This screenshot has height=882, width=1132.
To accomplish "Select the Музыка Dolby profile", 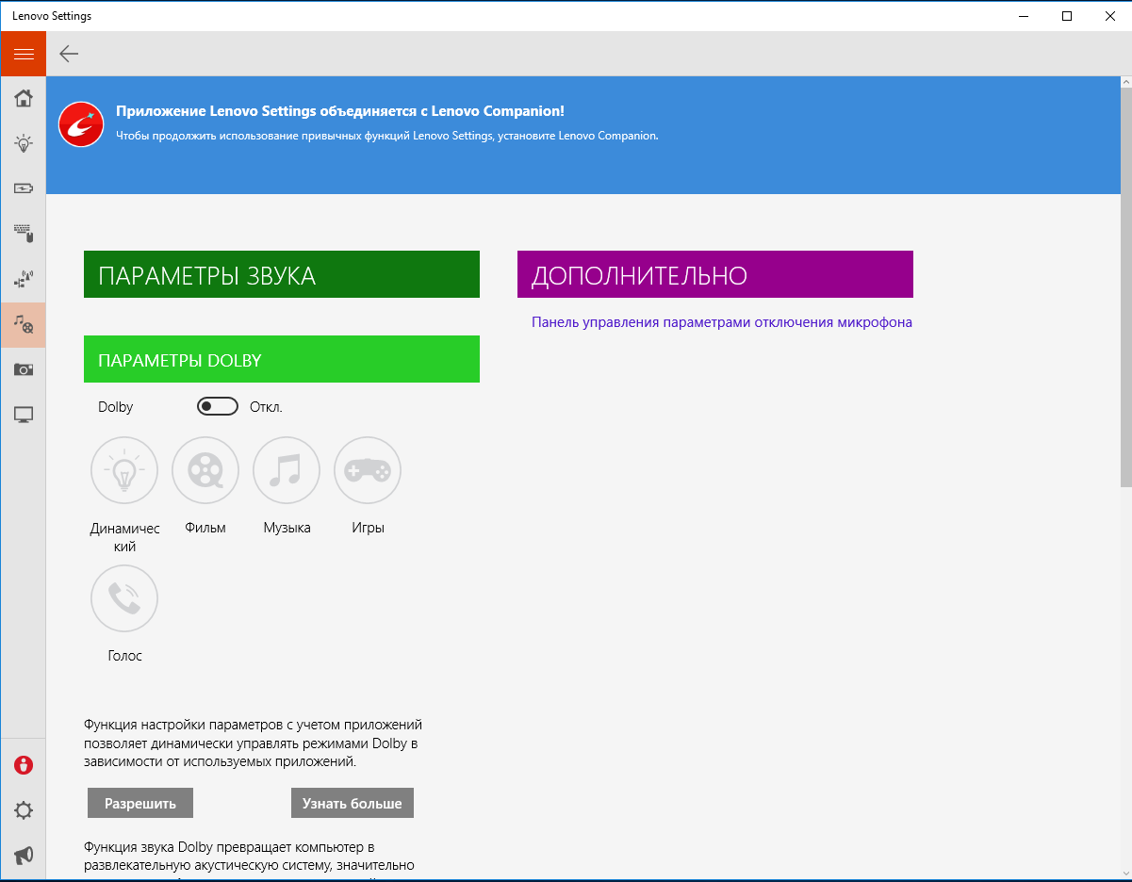I will click(287, 470).
